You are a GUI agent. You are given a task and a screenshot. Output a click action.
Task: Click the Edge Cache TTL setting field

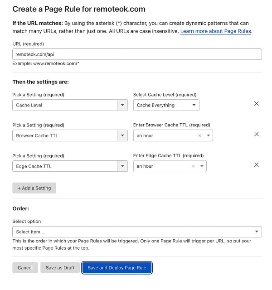pyautogui.click(x=65, y=166)
